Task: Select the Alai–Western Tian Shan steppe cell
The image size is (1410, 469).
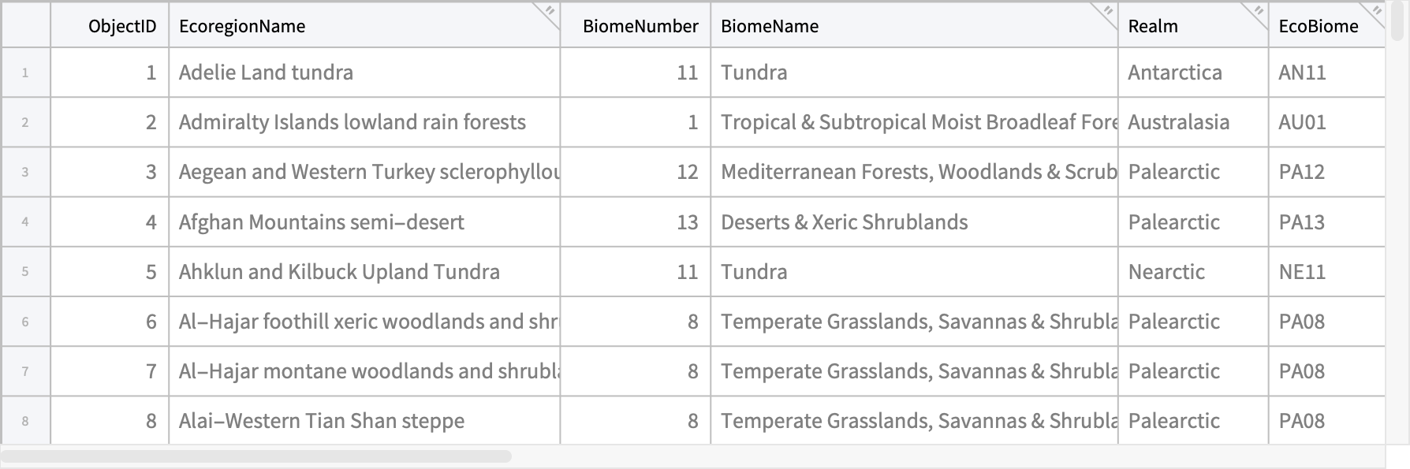Action: tap(364, 421)
